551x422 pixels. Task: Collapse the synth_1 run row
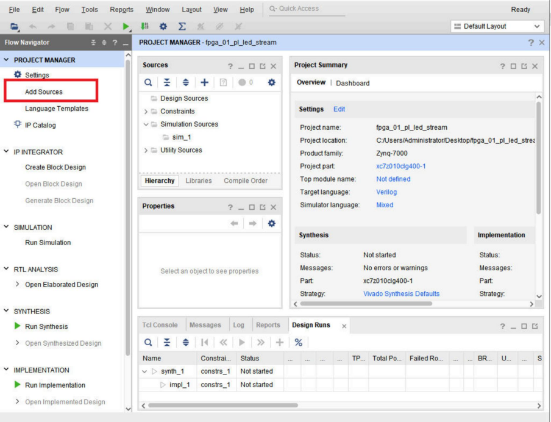pos(145,371)
